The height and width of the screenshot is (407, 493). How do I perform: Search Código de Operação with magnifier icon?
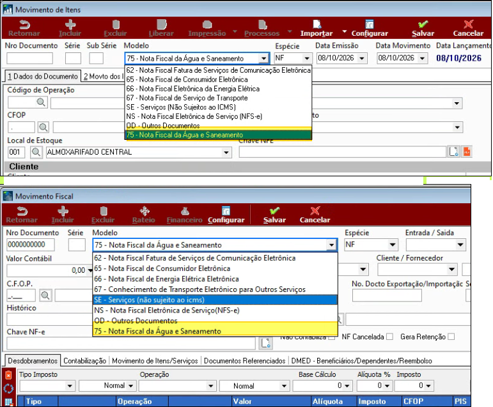click(x=41, y=102)
